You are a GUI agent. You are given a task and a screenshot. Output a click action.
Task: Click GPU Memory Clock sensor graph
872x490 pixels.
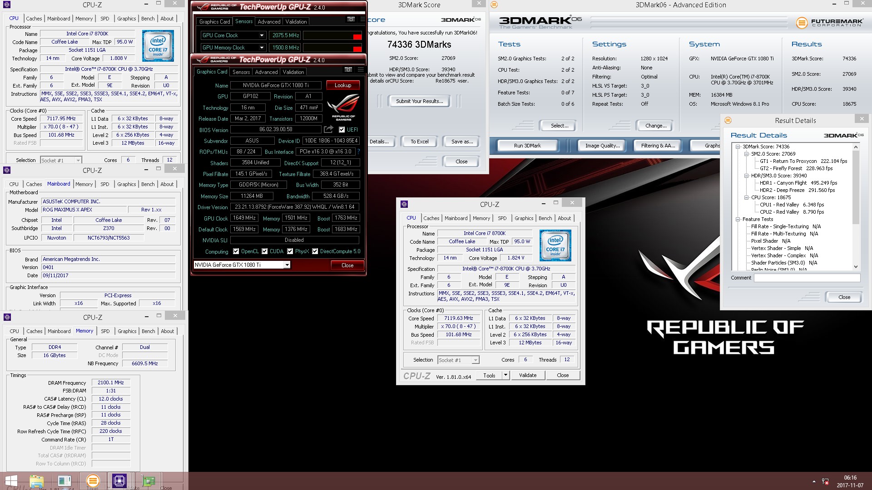[332, 48]
